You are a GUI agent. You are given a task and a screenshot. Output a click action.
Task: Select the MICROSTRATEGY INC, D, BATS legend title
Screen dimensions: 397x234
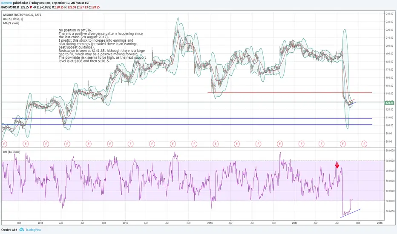22,15
